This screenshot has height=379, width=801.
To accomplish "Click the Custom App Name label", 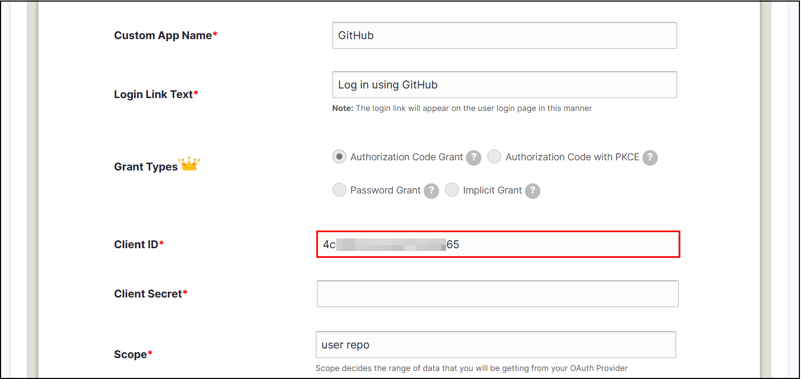I will pos(166,35).
